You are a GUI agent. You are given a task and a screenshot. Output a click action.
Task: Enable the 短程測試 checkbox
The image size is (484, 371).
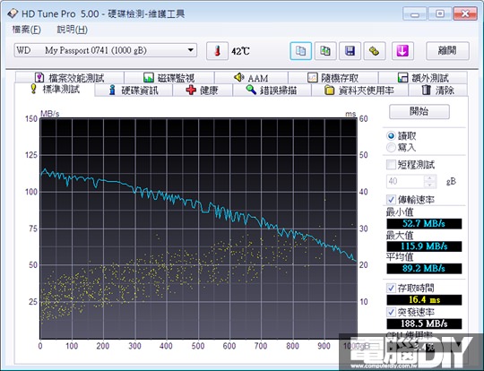tap(391, 165)
